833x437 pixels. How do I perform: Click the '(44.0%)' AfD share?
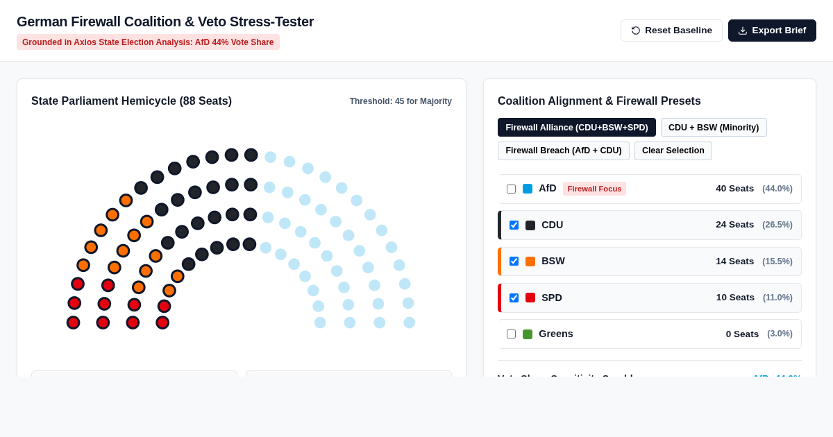[x=777, y=189]
